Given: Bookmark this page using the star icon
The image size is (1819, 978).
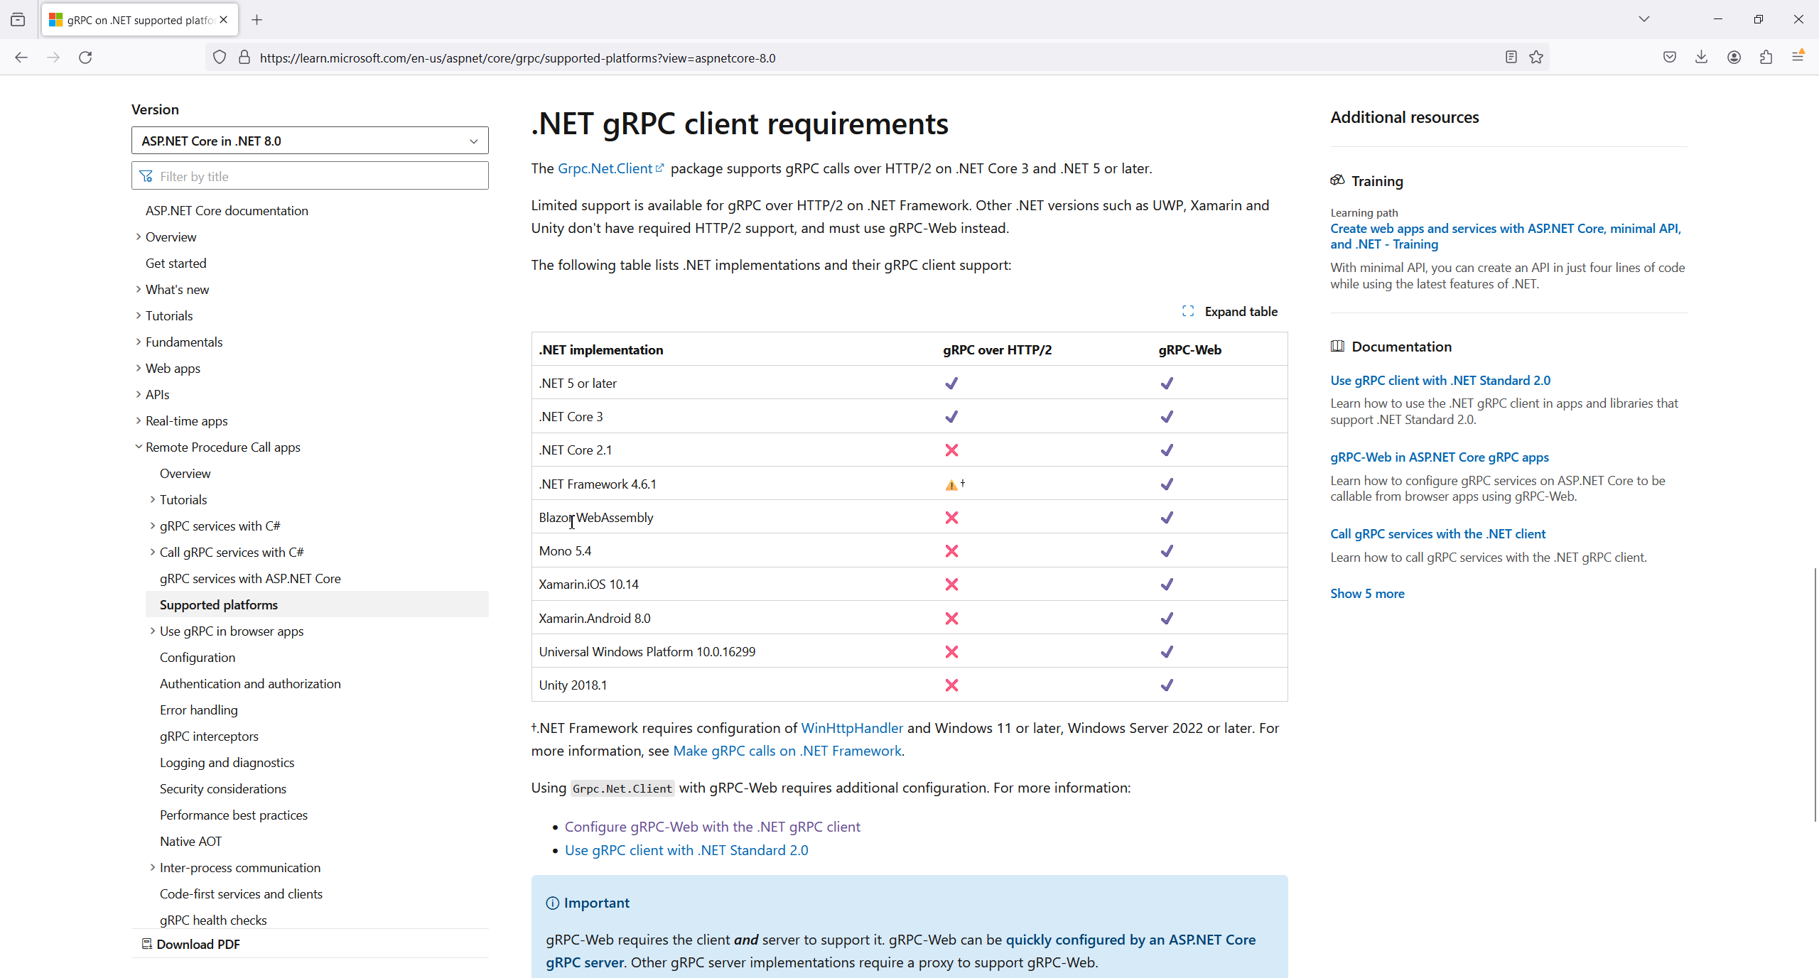Looking at the screenshot, I should point(1535,57).
